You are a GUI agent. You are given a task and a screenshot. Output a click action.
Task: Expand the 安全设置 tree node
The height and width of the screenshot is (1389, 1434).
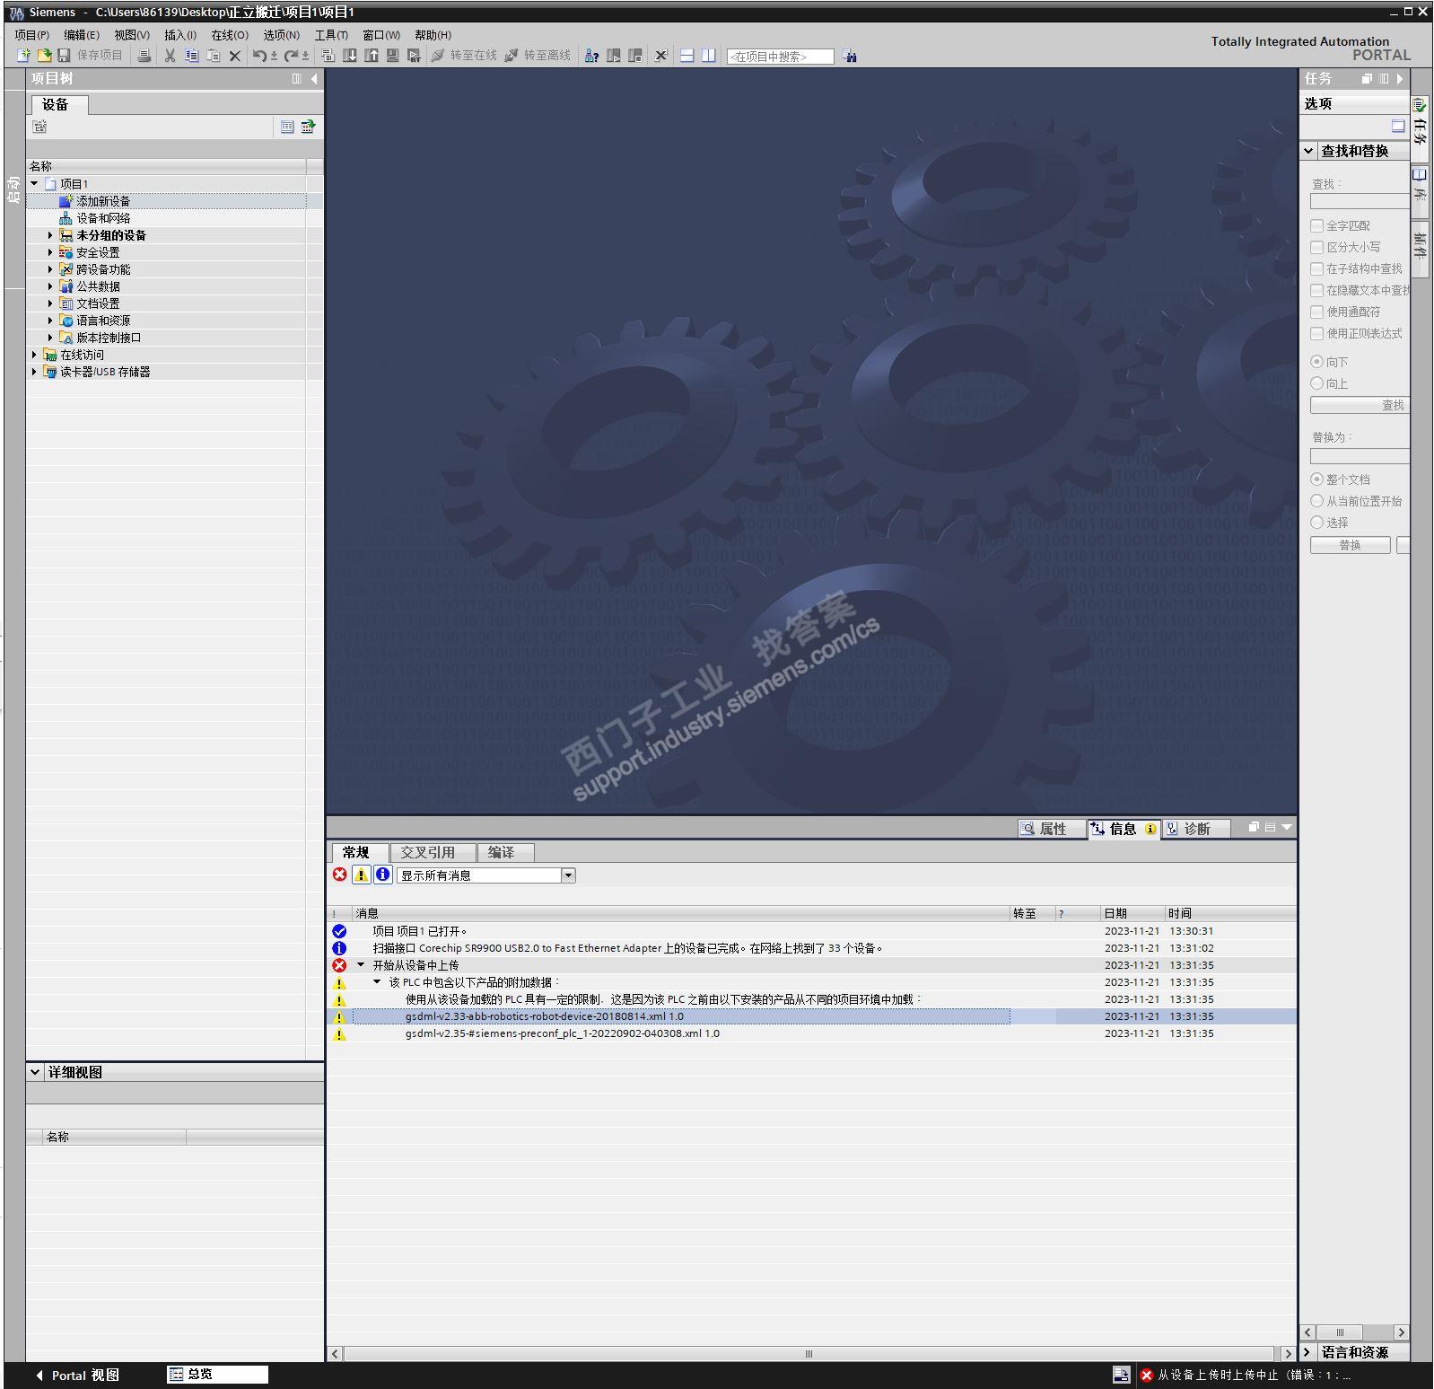point(50,252)
